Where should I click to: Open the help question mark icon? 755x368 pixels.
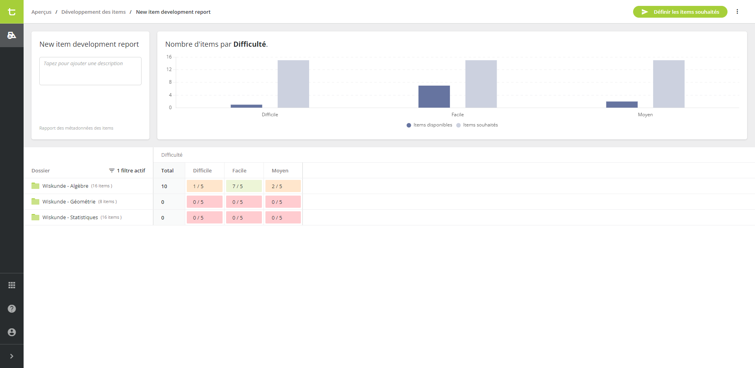(x=12, y=309)
